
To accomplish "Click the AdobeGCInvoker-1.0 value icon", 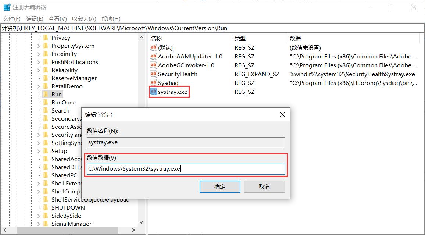I will tap(153, 65).
